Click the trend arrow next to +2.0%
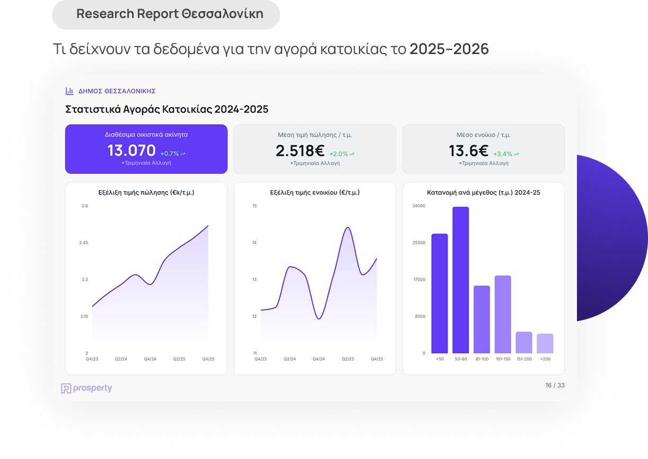The image size is (648, 459). (352, 154)
